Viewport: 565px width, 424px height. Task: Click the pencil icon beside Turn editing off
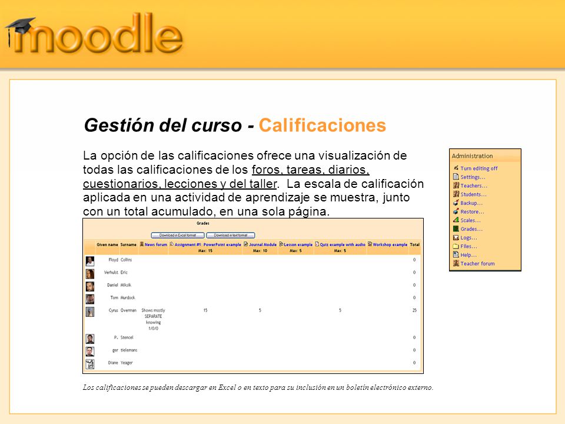coord(456,168)
